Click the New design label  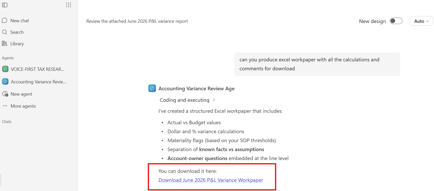(372, 21)
